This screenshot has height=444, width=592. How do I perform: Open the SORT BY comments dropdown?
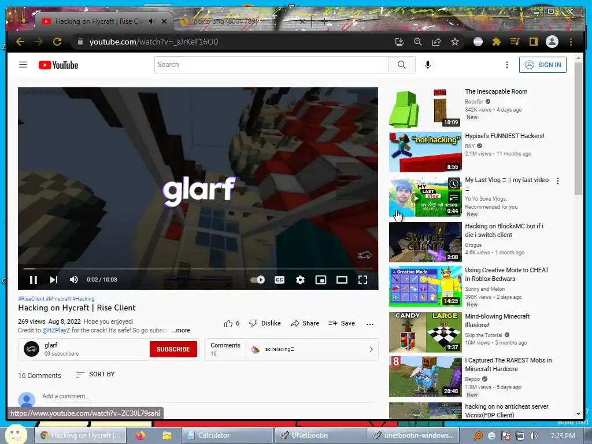pyautogui.click(x=95, y=375)
